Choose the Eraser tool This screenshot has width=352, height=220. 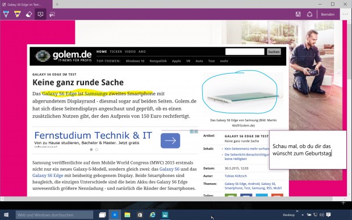[29, 14]
